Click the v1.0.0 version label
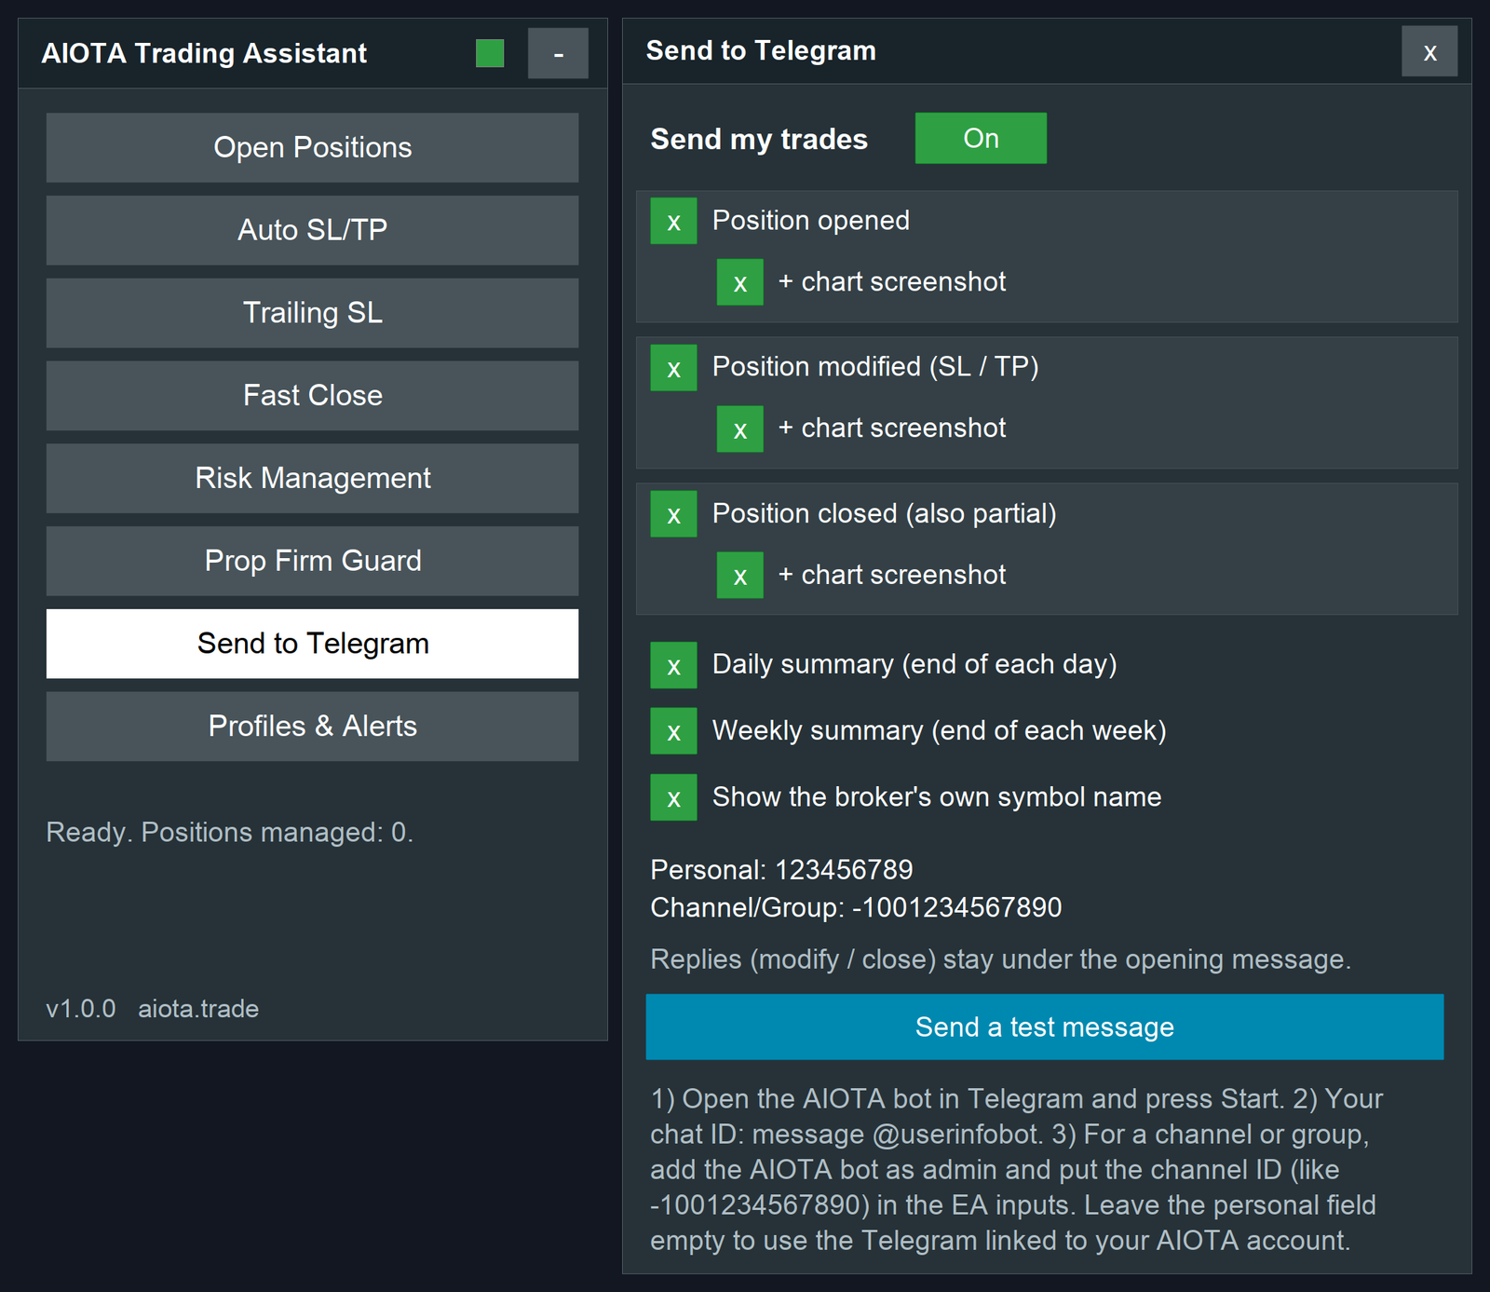 pos(81,1009)
